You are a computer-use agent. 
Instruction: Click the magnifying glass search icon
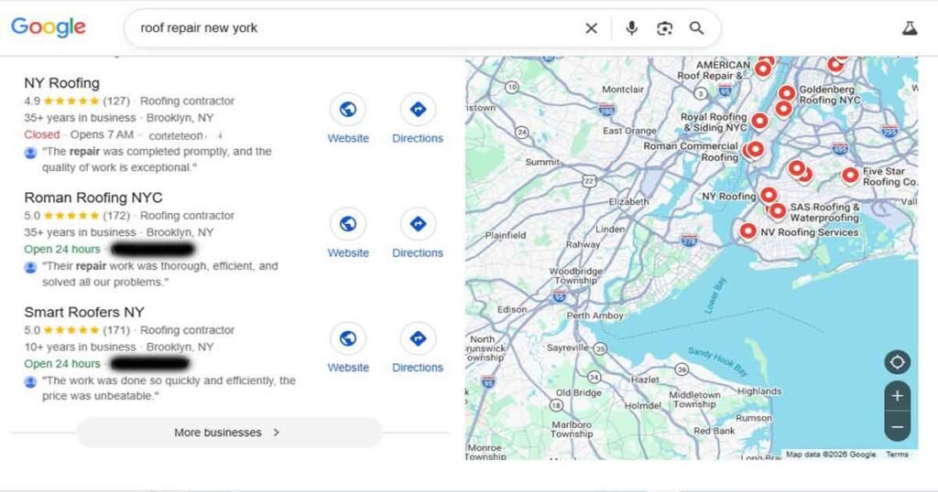point(696,28)
